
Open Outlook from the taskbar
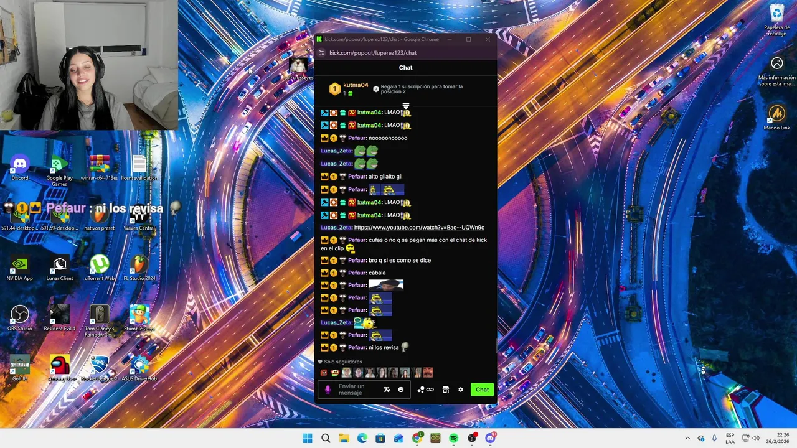click(x=398, y=438)
